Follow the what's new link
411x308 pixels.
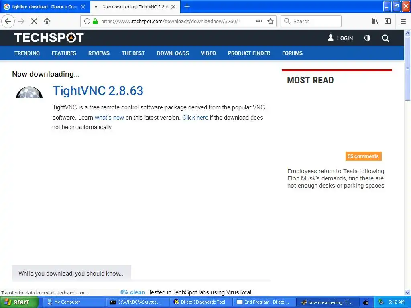coord(109,118)
